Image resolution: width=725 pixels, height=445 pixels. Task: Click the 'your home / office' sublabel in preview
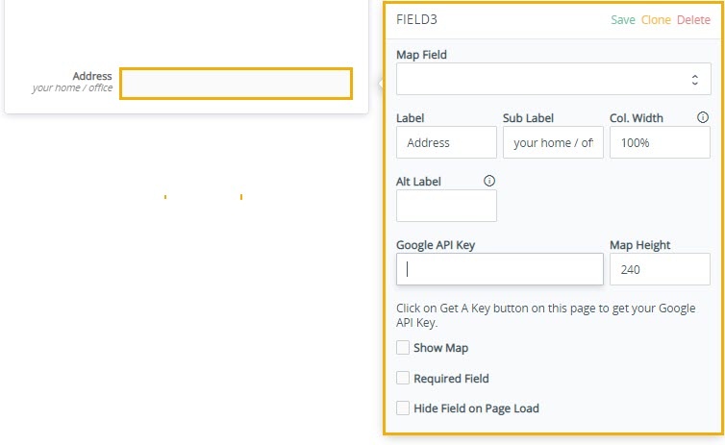72,87
